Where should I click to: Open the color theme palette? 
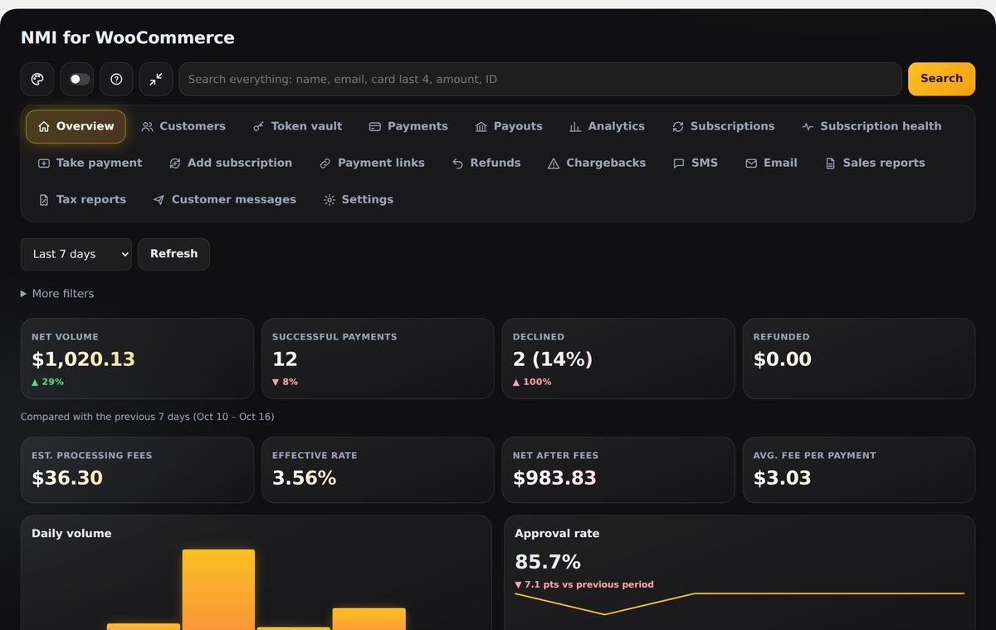37,79
